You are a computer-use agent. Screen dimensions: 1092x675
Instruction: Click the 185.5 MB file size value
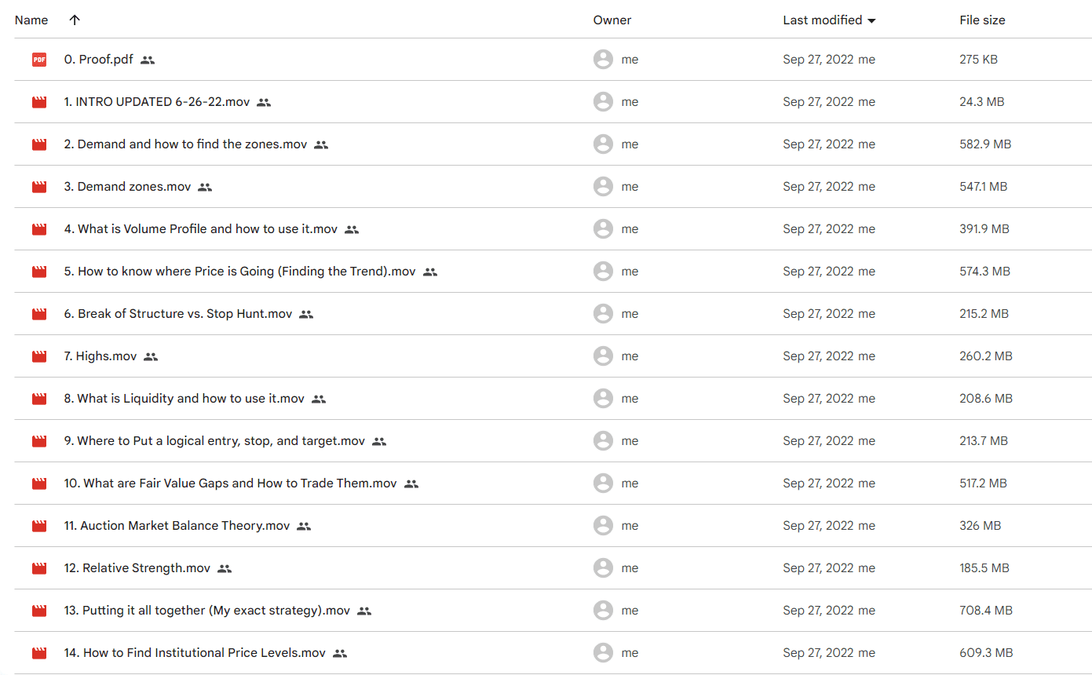984,568
